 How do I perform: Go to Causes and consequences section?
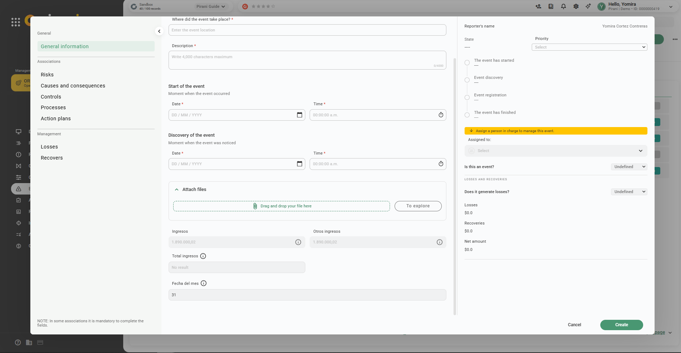coord(73,86)
